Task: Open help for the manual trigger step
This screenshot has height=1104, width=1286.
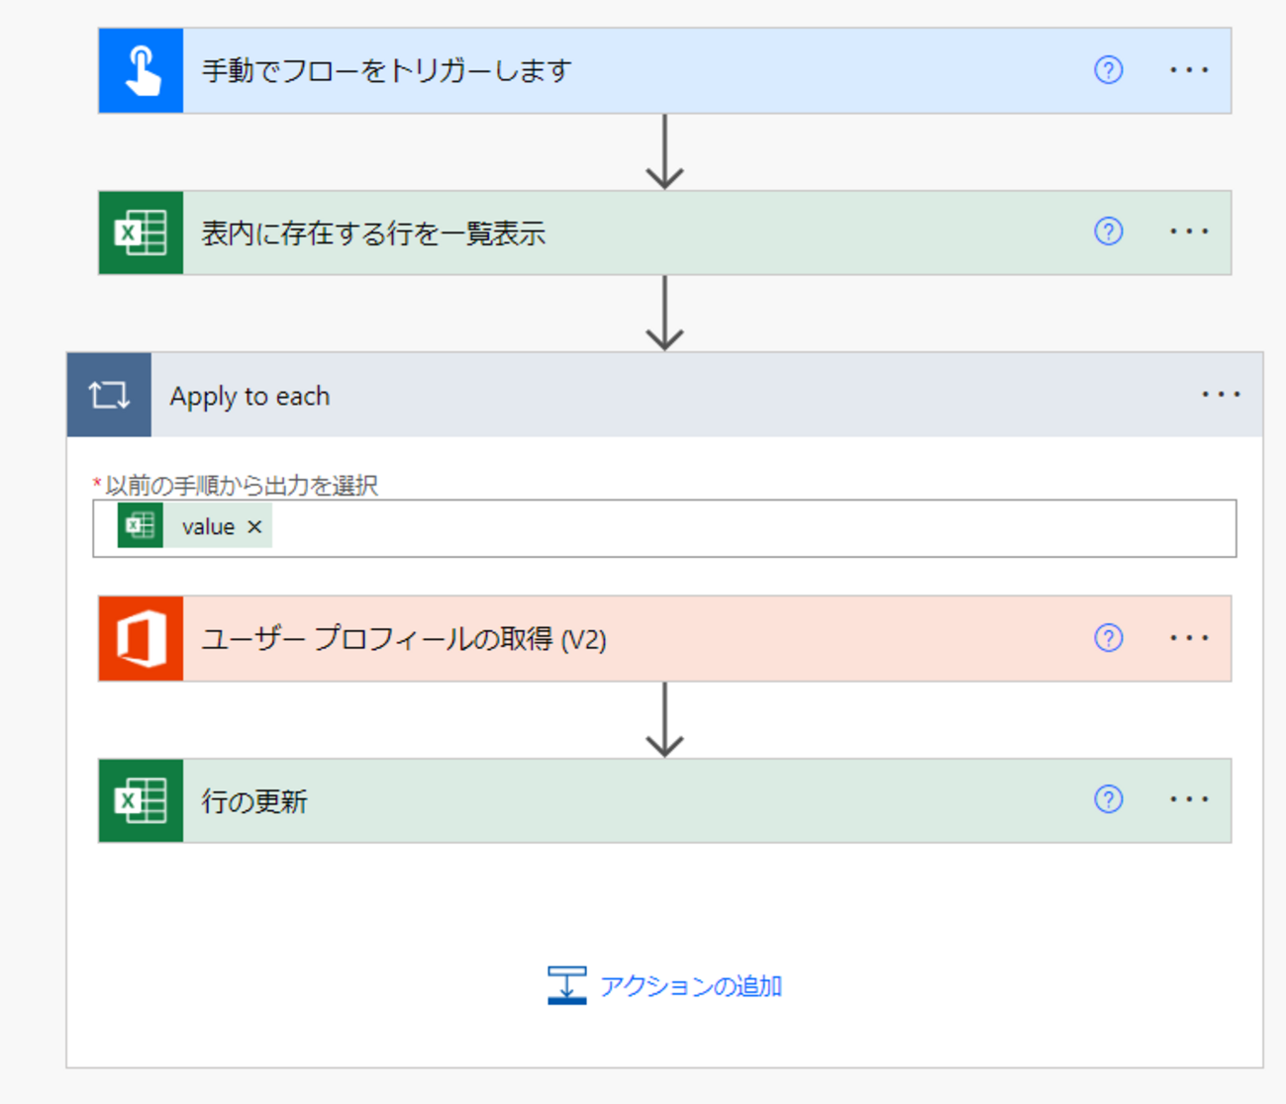Action: click(1108, 70)
